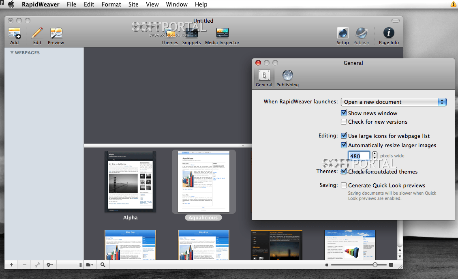The width and height of the screenshot is (458, 279).
Task: Select the dark sunset theme thumbnail
Action: pyautogui.click(x=276, y=245)
